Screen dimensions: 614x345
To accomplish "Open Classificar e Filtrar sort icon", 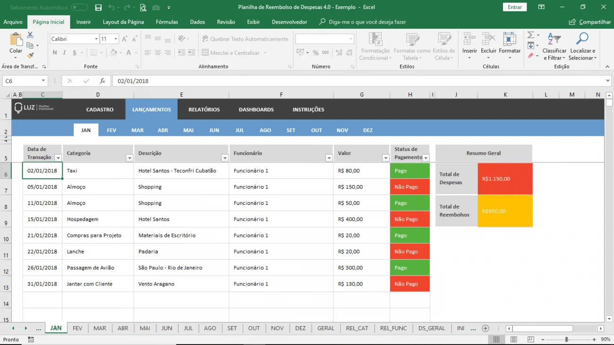I will click(554, 39).
